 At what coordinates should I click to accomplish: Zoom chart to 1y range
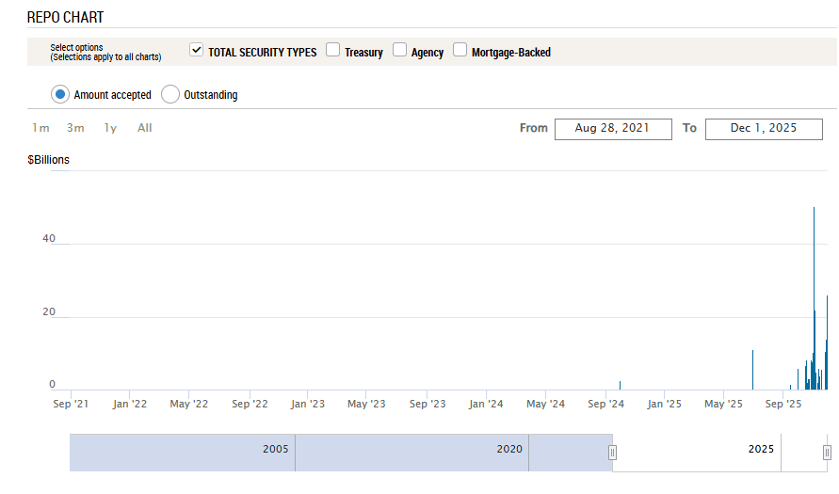[x=111, y=128]
